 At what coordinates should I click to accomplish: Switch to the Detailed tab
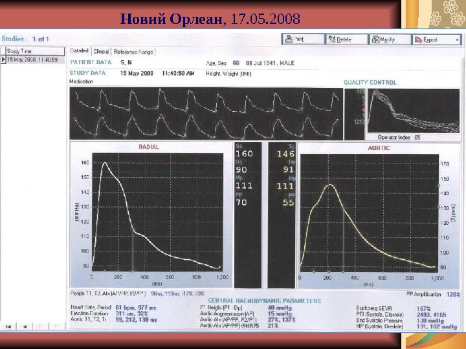click(x=80, y=51)
